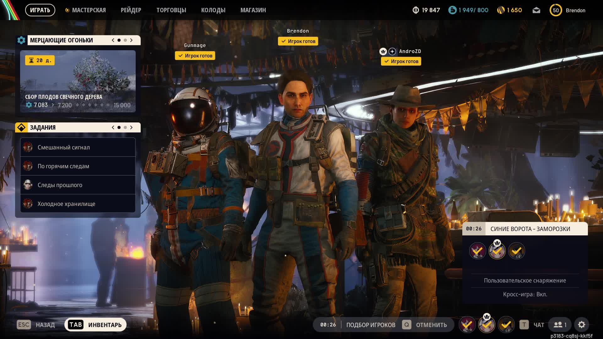This screenshot has height=339, width=603.
Task: Go to previous page in Задания panel
Action: (x=113, y=127)
